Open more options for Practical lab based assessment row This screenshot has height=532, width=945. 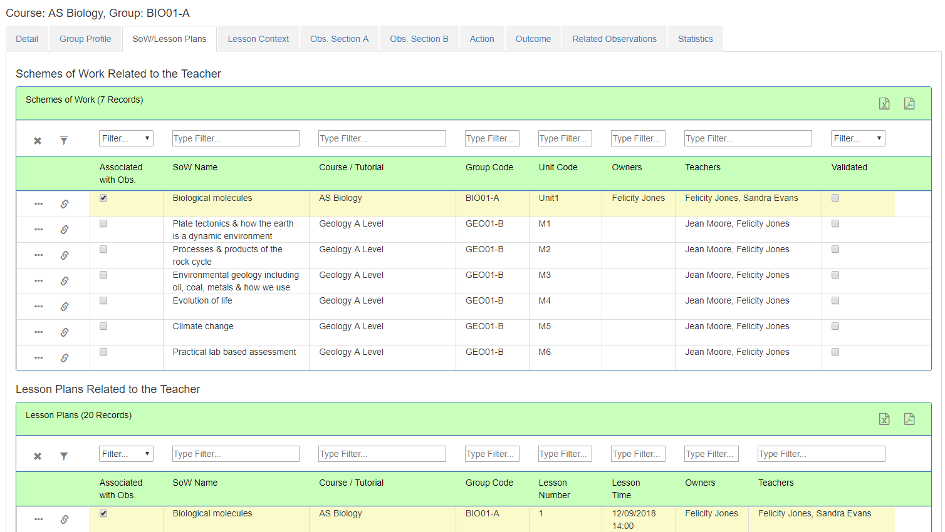pyautogui.click(x=39, y=358)
